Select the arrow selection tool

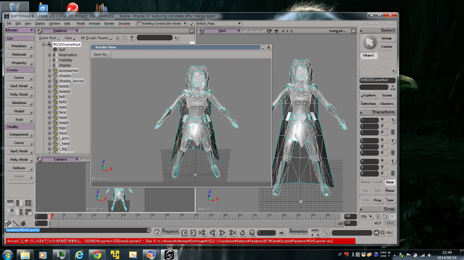point(369,43)
